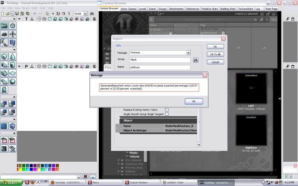Viewport: 298px width, 186px height.
Task: Click the Import dialog OK button
Action: pyautogui.click(x=215, y=47)
